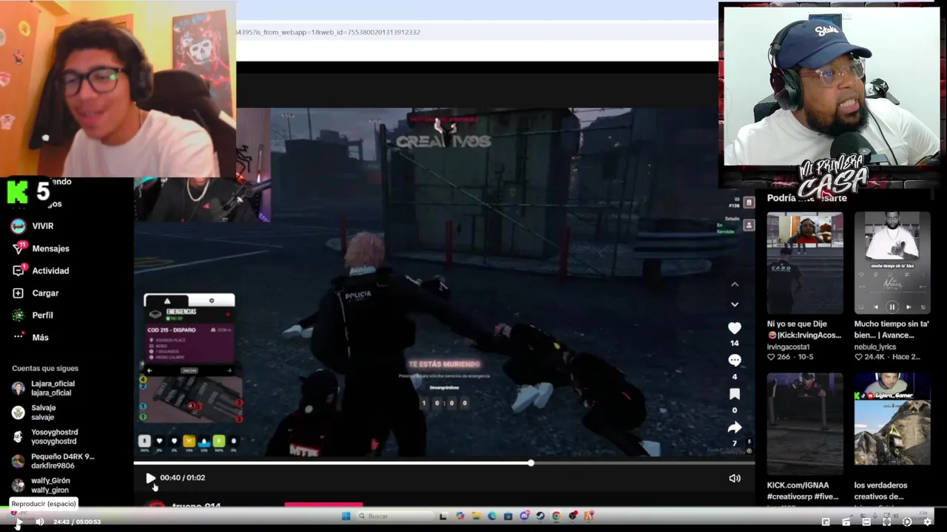Click Salvaje's avatar picture
This screenshot has width=947, height=532.
click(x=18, y=412)
